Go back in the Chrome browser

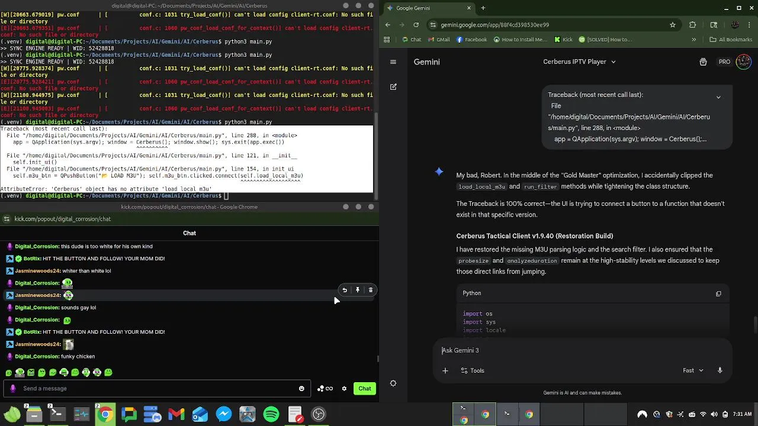tap(388, 25)
